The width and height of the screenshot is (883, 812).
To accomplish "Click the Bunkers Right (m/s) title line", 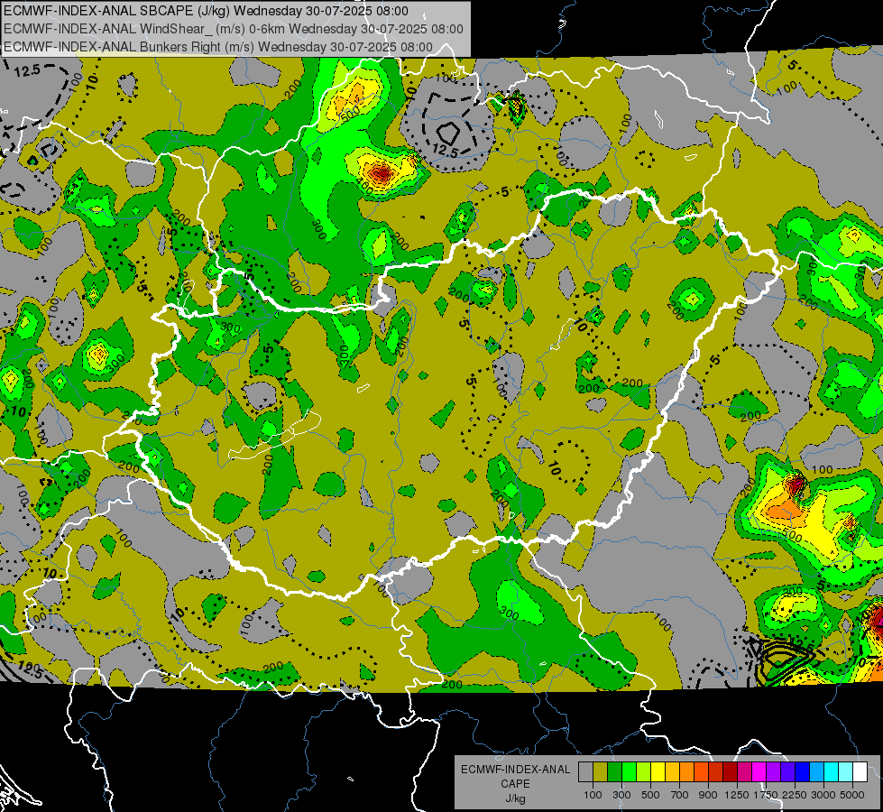I will (218, 47).
